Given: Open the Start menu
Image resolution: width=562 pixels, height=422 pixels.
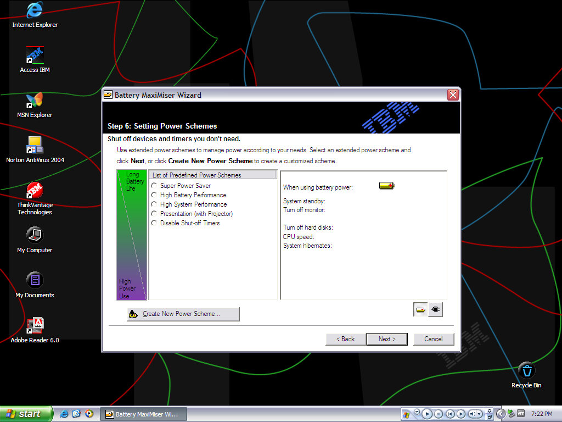Looking at the screenshot, I should coord(26,414).
